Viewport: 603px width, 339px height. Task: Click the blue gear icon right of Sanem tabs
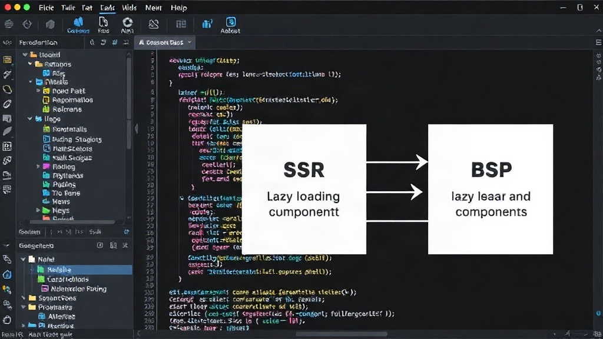click(x=126, y=232)
